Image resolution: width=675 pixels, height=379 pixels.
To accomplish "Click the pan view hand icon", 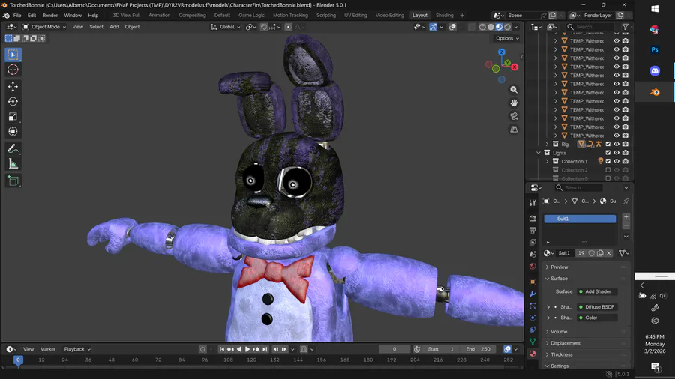I will (x=514, y=103).
